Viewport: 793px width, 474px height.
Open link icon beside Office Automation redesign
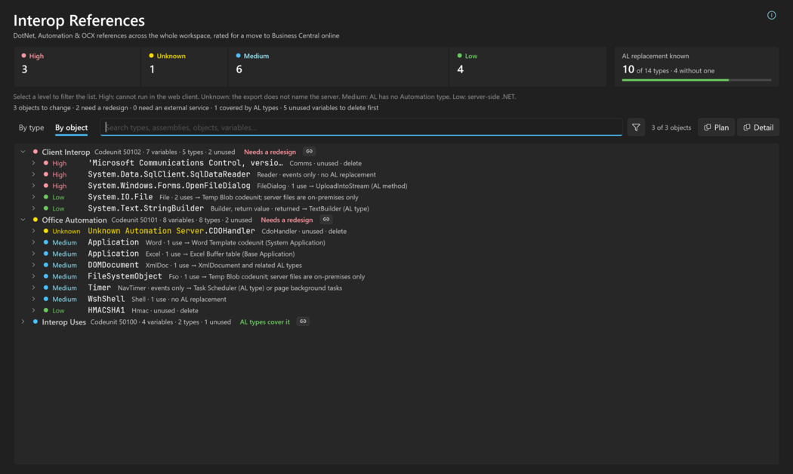(326, 220)
